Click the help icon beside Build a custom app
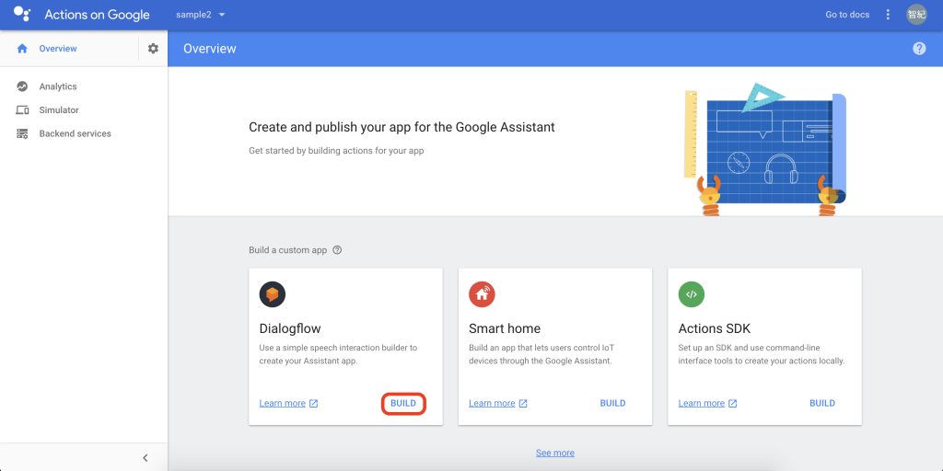 [x=337, y=250]
